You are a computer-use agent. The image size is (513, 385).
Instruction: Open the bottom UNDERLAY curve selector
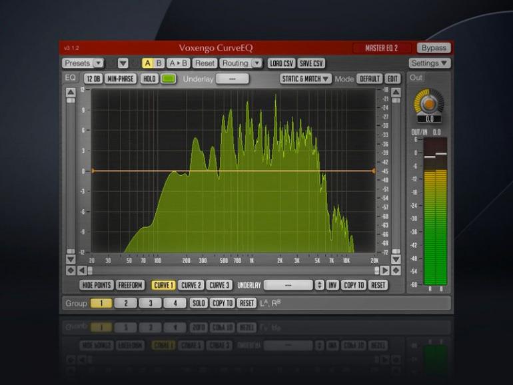(288, 285)
